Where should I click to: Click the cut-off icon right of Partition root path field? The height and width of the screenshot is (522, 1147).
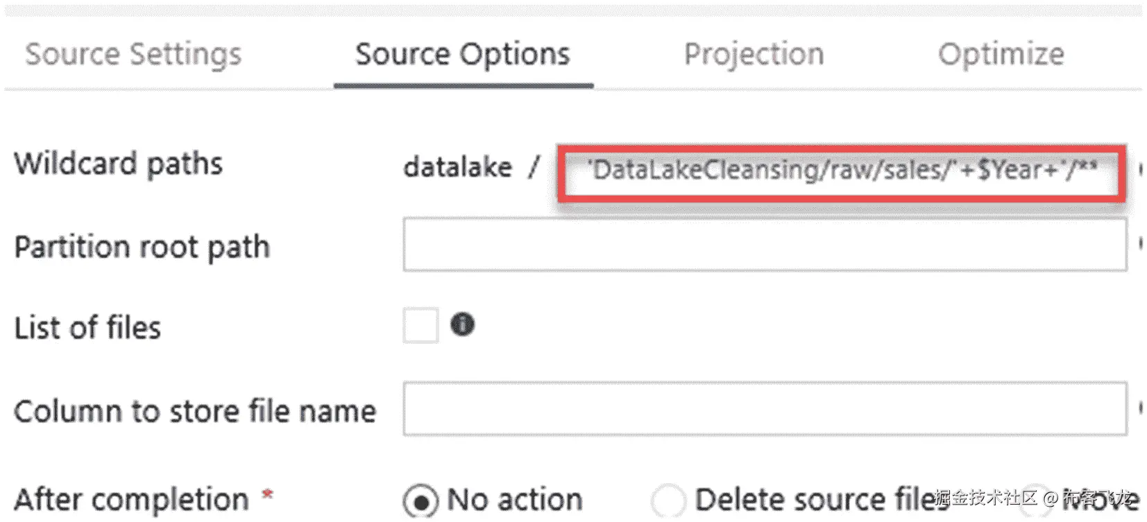pyautogui.click(x=1140, y=243)
